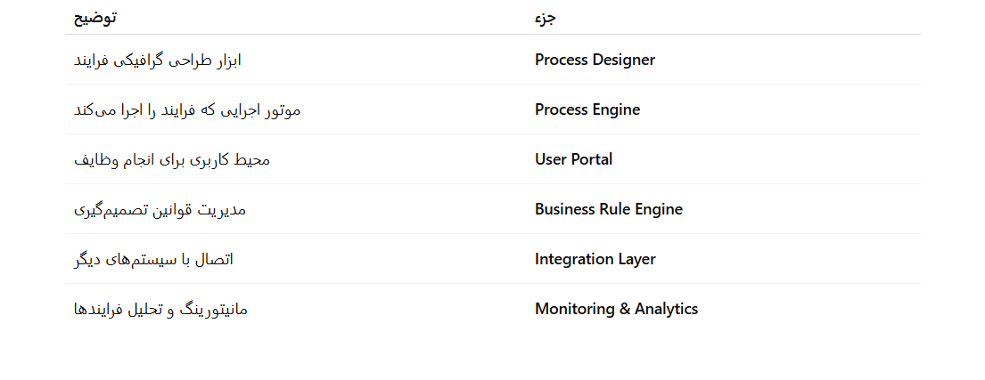Select the Process Designer cell
The image size is (985, 380).
tap(595, 60)
